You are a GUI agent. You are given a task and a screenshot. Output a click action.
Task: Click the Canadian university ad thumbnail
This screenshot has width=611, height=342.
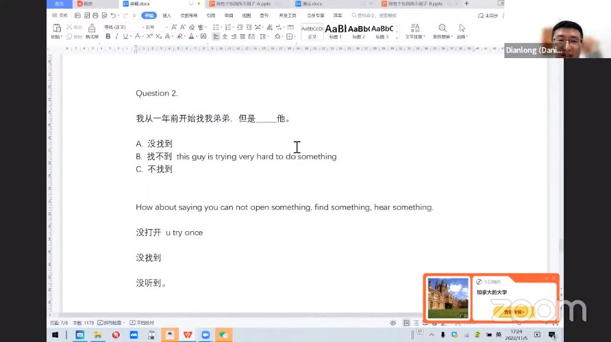(x=448, y=298)
